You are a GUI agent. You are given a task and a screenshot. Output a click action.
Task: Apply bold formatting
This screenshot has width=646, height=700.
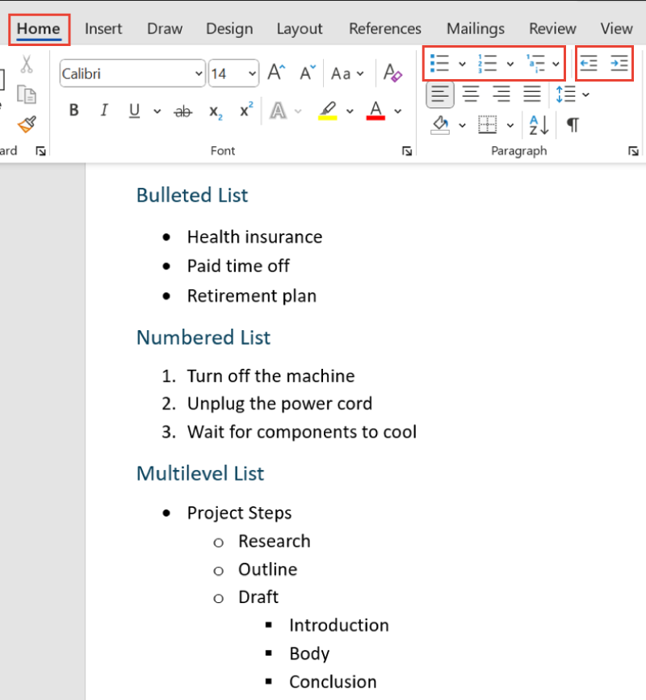pos(73,111)
